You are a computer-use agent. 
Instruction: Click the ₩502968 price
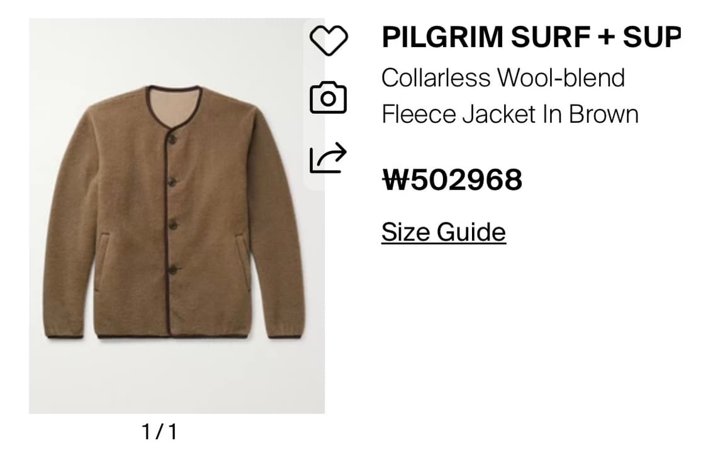[x=452, y=179]
